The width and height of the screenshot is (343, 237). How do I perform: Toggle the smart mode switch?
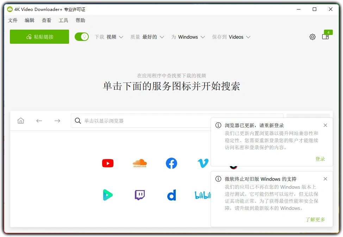pyautogui.click(x=82, y=37)
